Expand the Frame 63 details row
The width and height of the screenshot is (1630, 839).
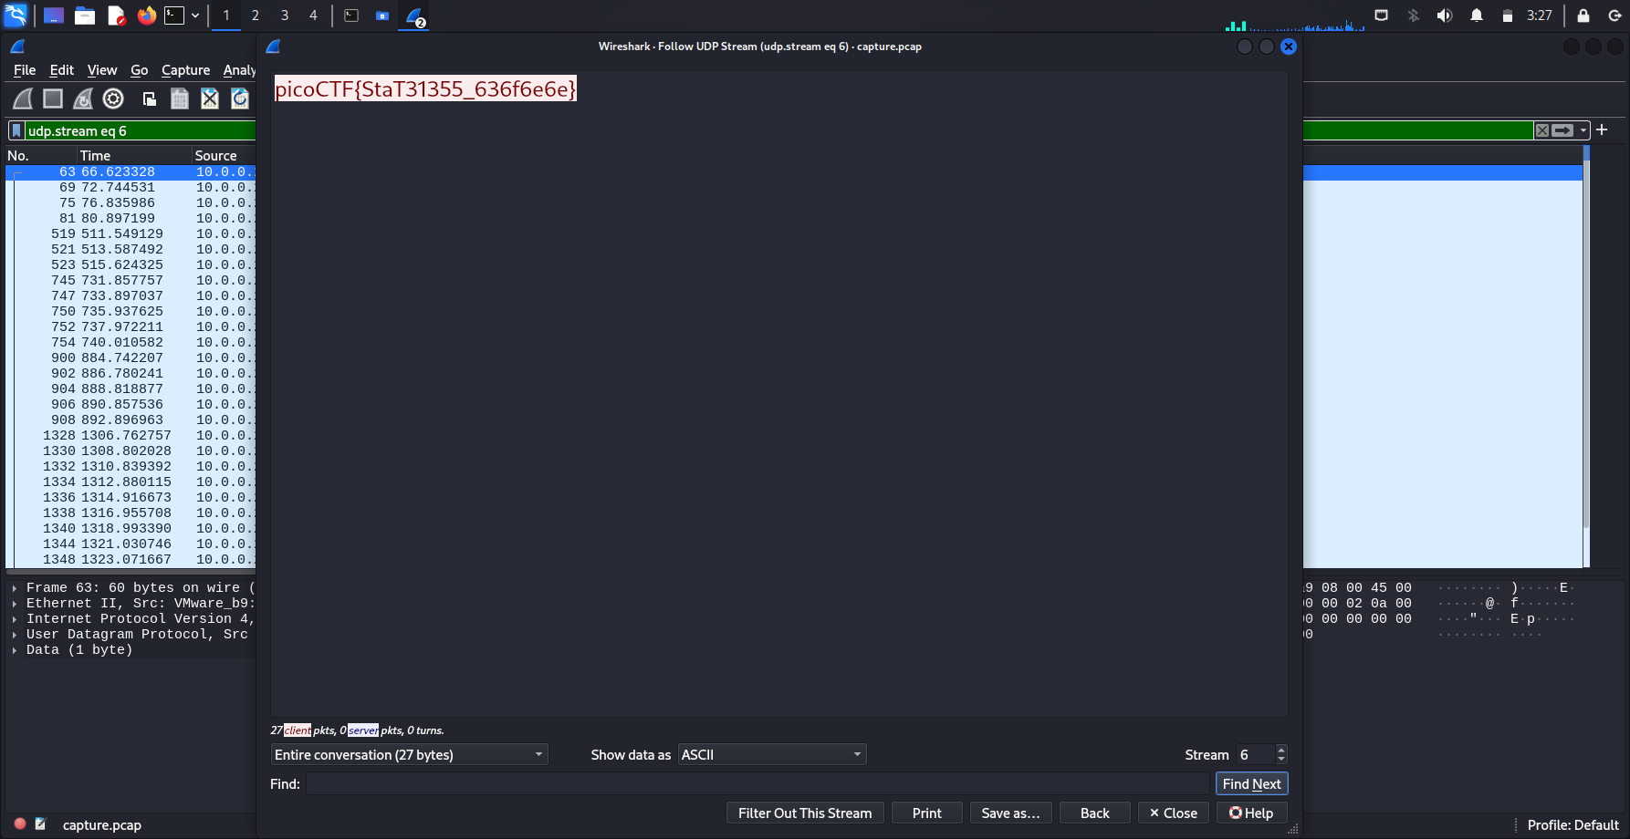point(15,588)
